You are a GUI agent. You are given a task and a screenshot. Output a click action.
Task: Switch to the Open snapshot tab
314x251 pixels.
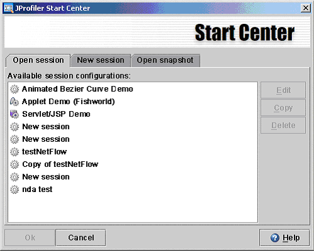coord(165,60)
